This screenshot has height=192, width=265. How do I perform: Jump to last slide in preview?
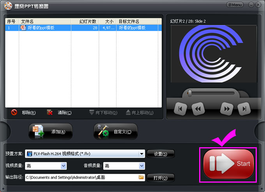[244, 109]
